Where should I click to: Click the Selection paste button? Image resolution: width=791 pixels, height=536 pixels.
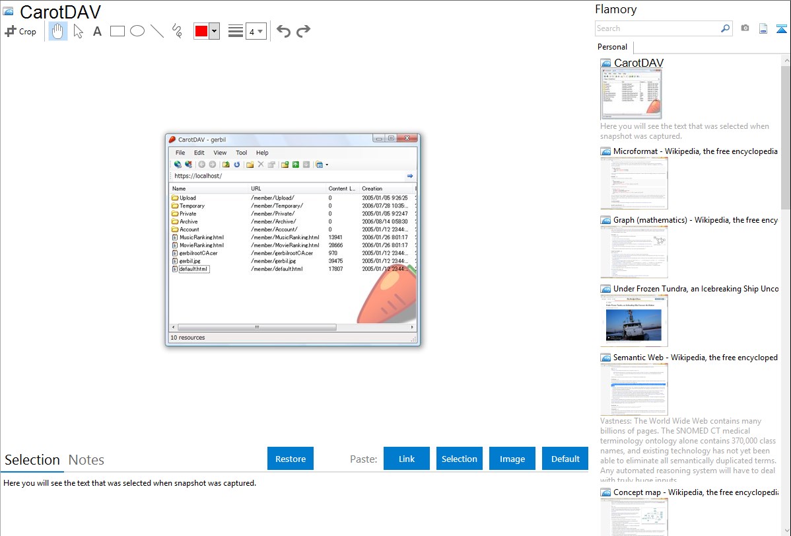pyautogui.click(x=460, y=458)
